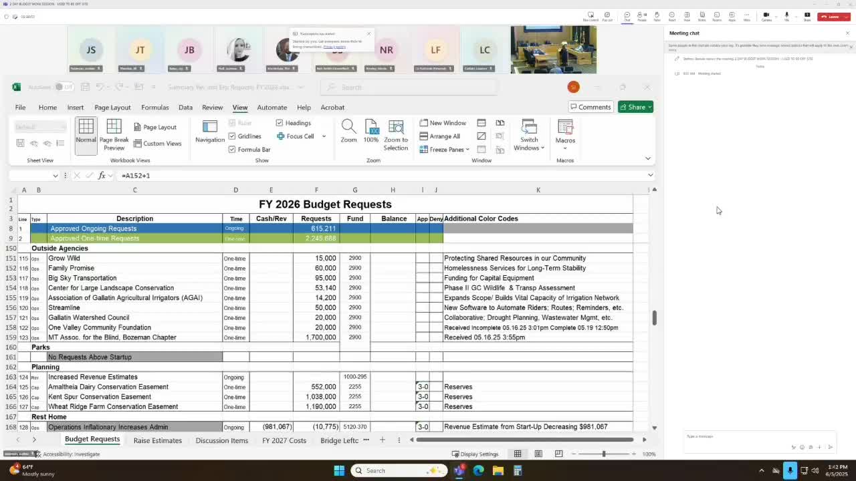The height and width of the screenshot is (481, 856).
Task: Open Focus Cell options arrow
Action: click(324, 136)
